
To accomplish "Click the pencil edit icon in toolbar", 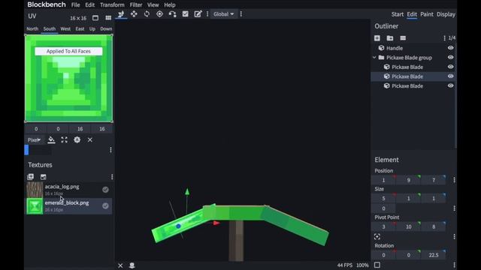I will click(x=198, y=14).
